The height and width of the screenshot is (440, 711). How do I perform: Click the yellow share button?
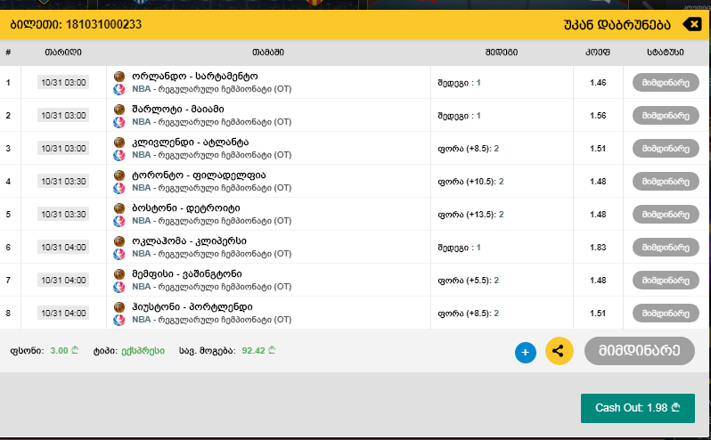point(560,351)
